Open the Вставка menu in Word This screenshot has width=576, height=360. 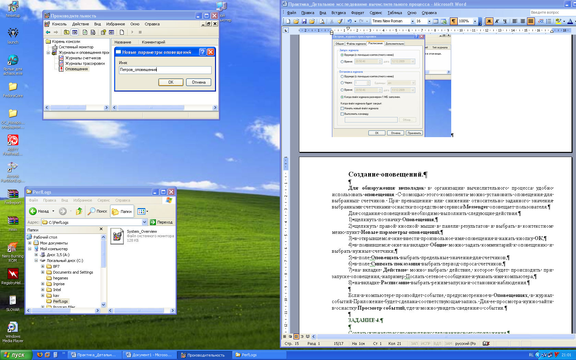pos(338,13)
